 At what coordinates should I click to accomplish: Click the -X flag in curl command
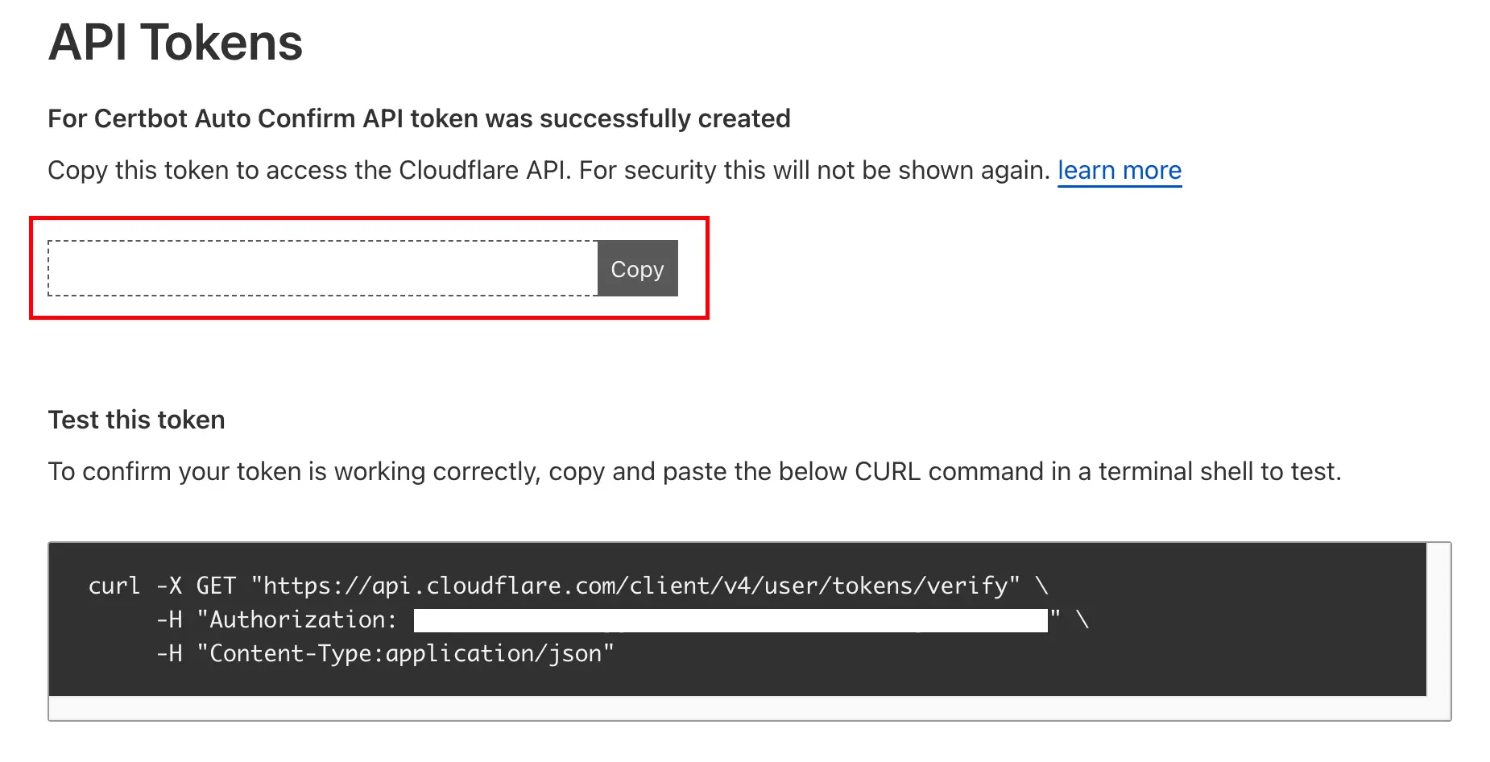pos(169,586)
